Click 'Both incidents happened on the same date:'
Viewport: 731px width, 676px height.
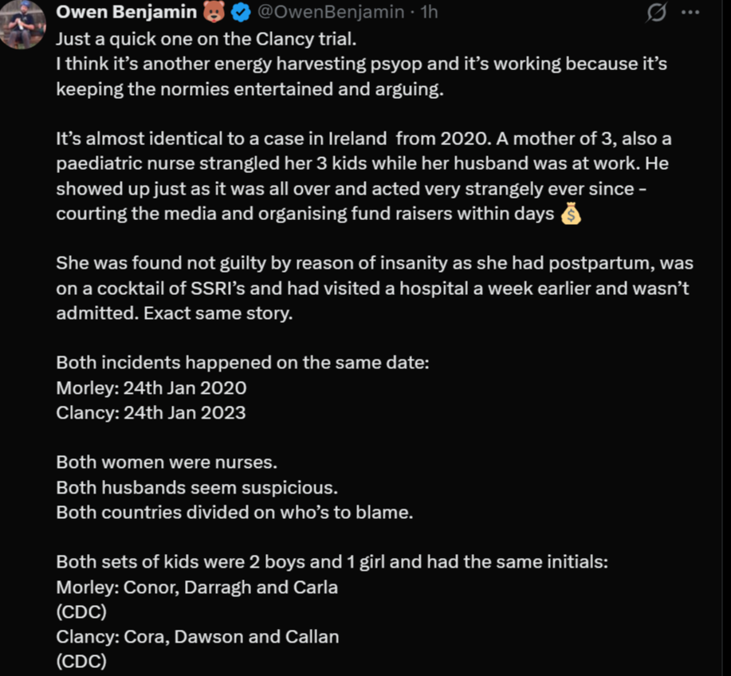tap(242, 363)
